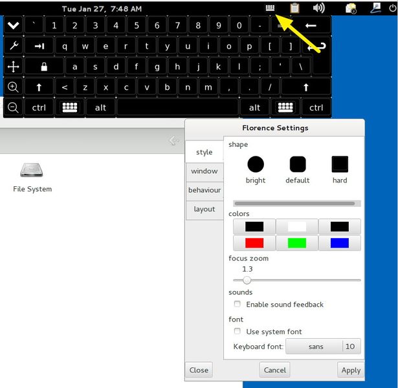
Task: Open the behaviour tab
Action: [205, 190]
